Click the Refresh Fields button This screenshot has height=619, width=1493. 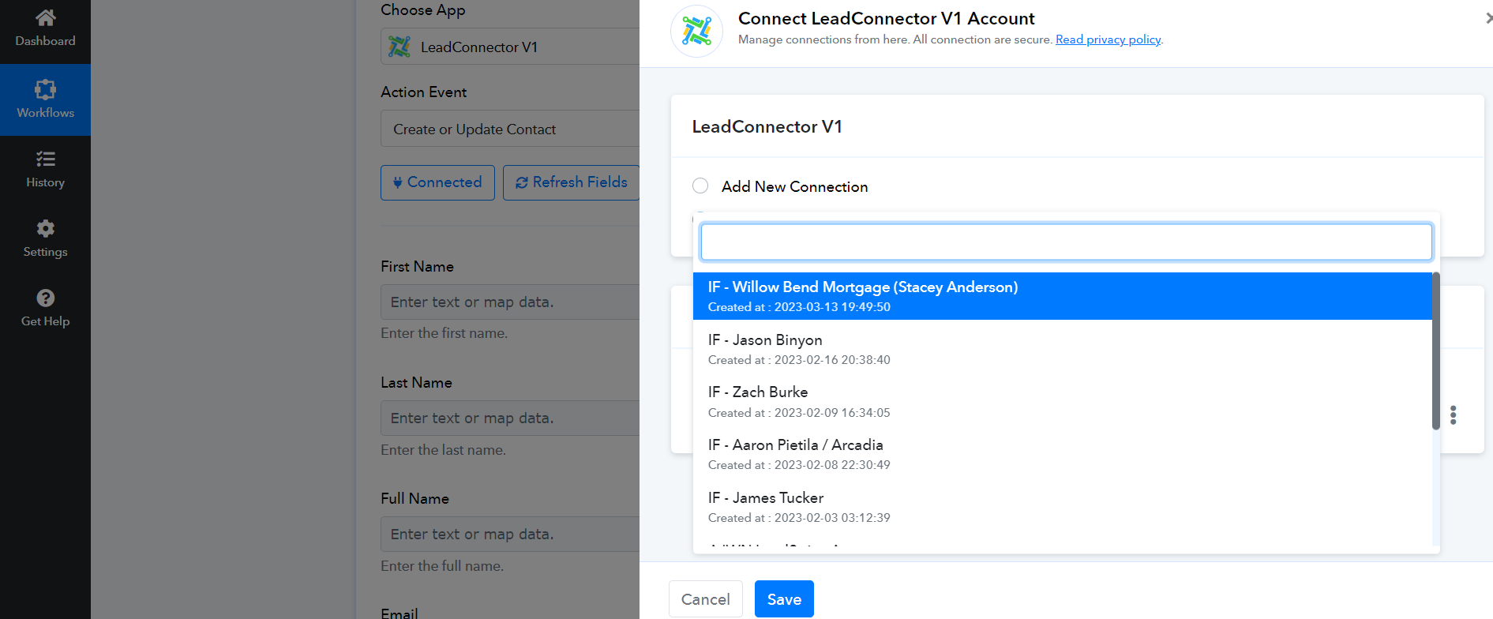coord(571,182)
